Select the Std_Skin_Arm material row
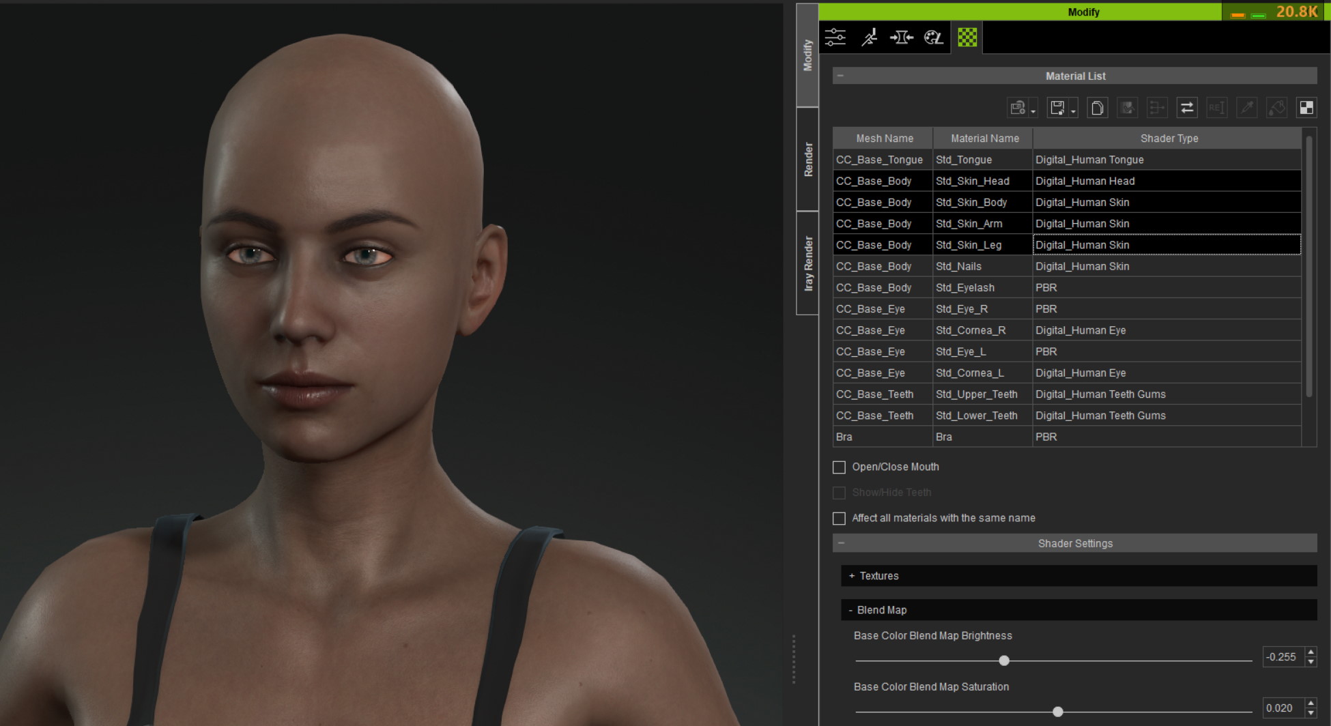 click(1067, 224)
